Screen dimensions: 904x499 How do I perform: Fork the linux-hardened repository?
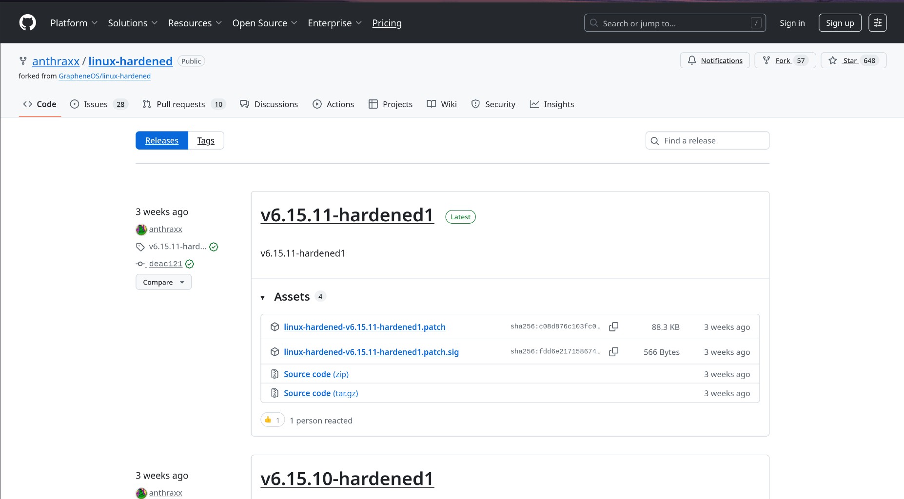(x=785, y=60)
